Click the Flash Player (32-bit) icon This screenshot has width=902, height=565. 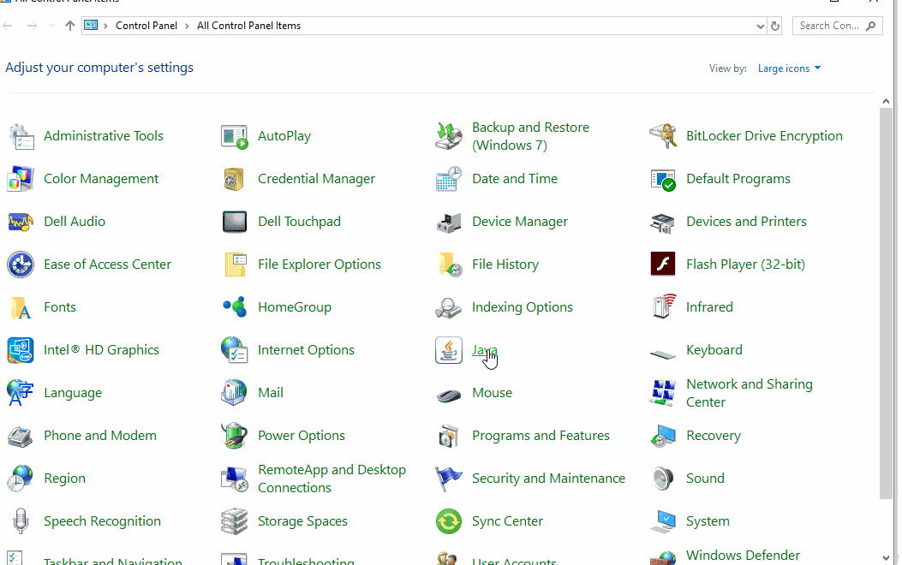(663, 265)
